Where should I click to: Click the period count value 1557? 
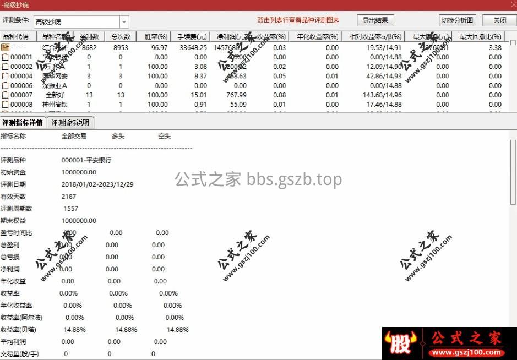click(71, 209)
